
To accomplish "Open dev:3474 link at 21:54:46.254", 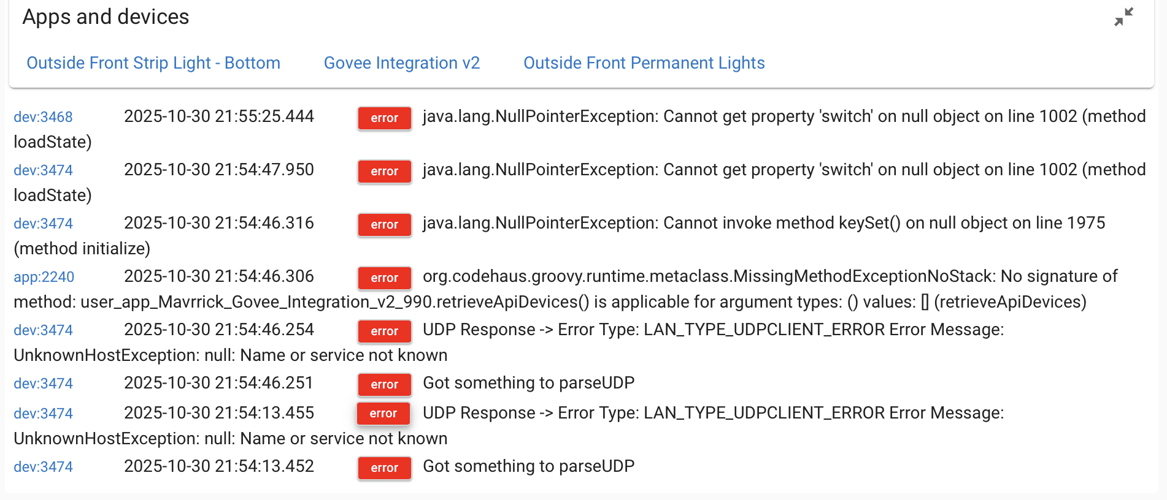I will pyautogui.click(x=43, y=330).
